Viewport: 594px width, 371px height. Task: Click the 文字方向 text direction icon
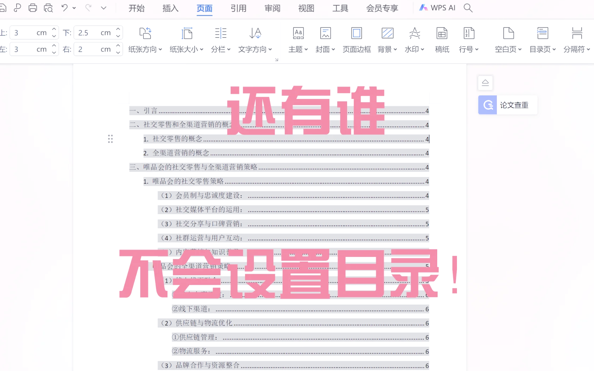(255, 33)
